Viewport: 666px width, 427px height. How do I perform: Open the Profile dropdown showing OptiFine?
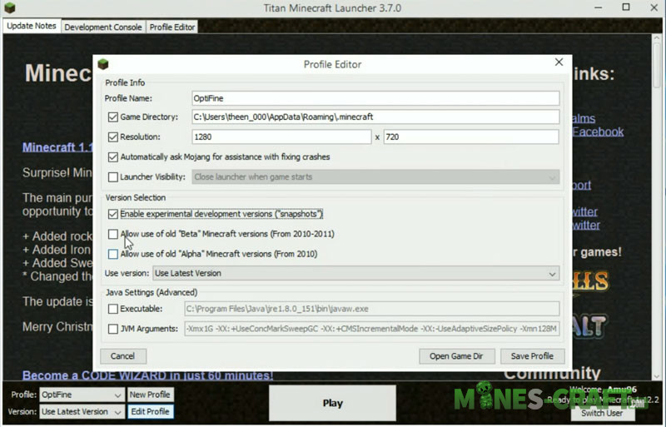coord(82,395)
